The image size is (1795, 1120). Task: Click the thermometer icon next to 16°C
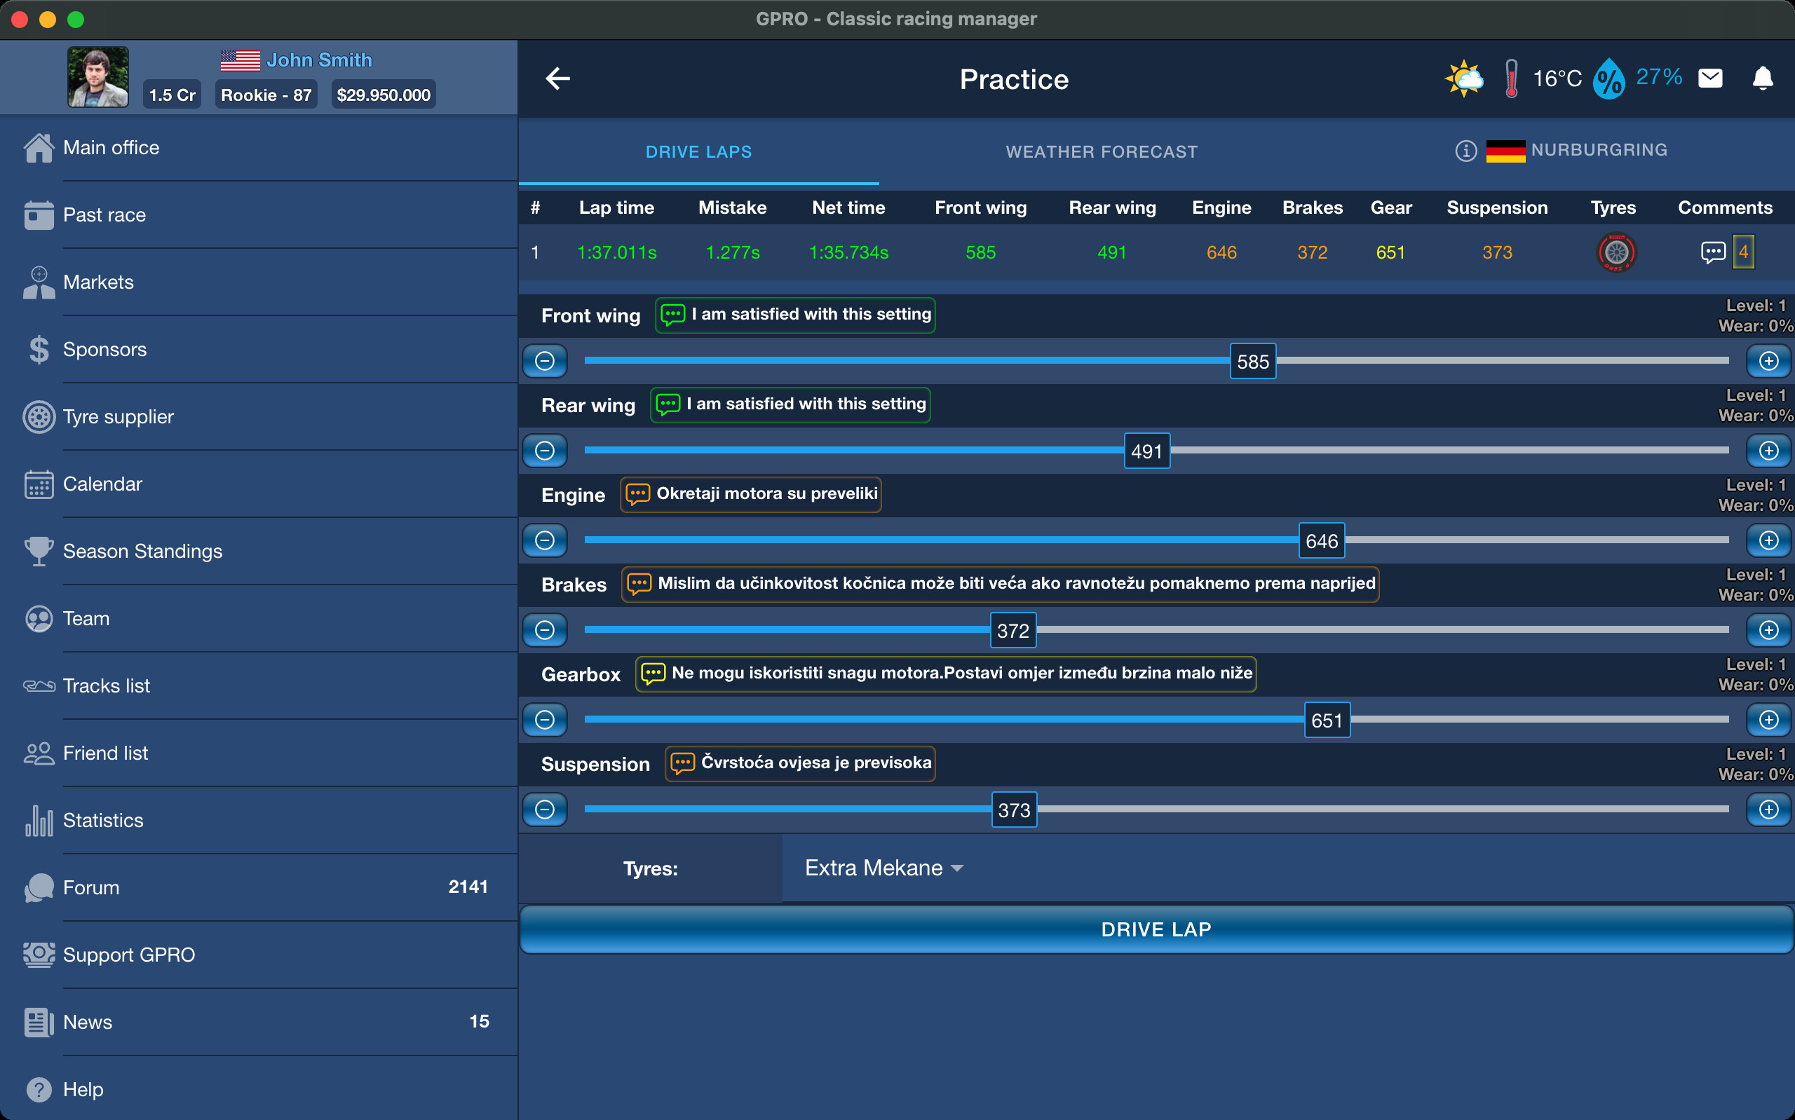coord(1511,78)
